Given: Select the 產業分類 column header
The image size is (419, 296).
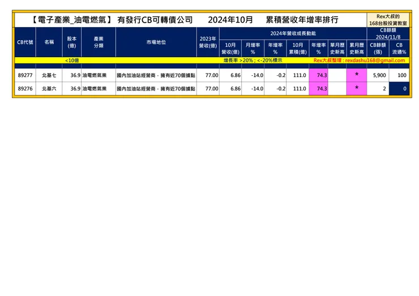Looking at the screenshot, I should click(x=99, y=42).
